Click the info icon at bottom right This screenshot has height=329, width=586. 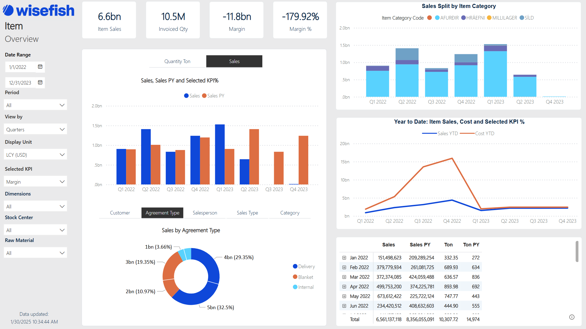coord(572,317)
